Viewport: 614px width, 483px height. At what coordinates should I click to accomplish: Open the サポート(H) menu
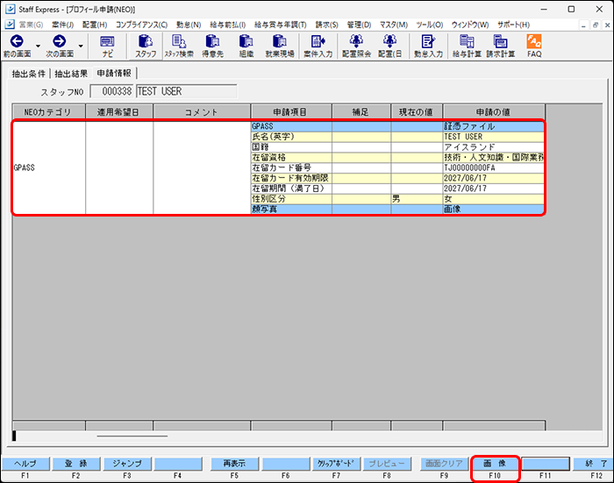point(513,25)
